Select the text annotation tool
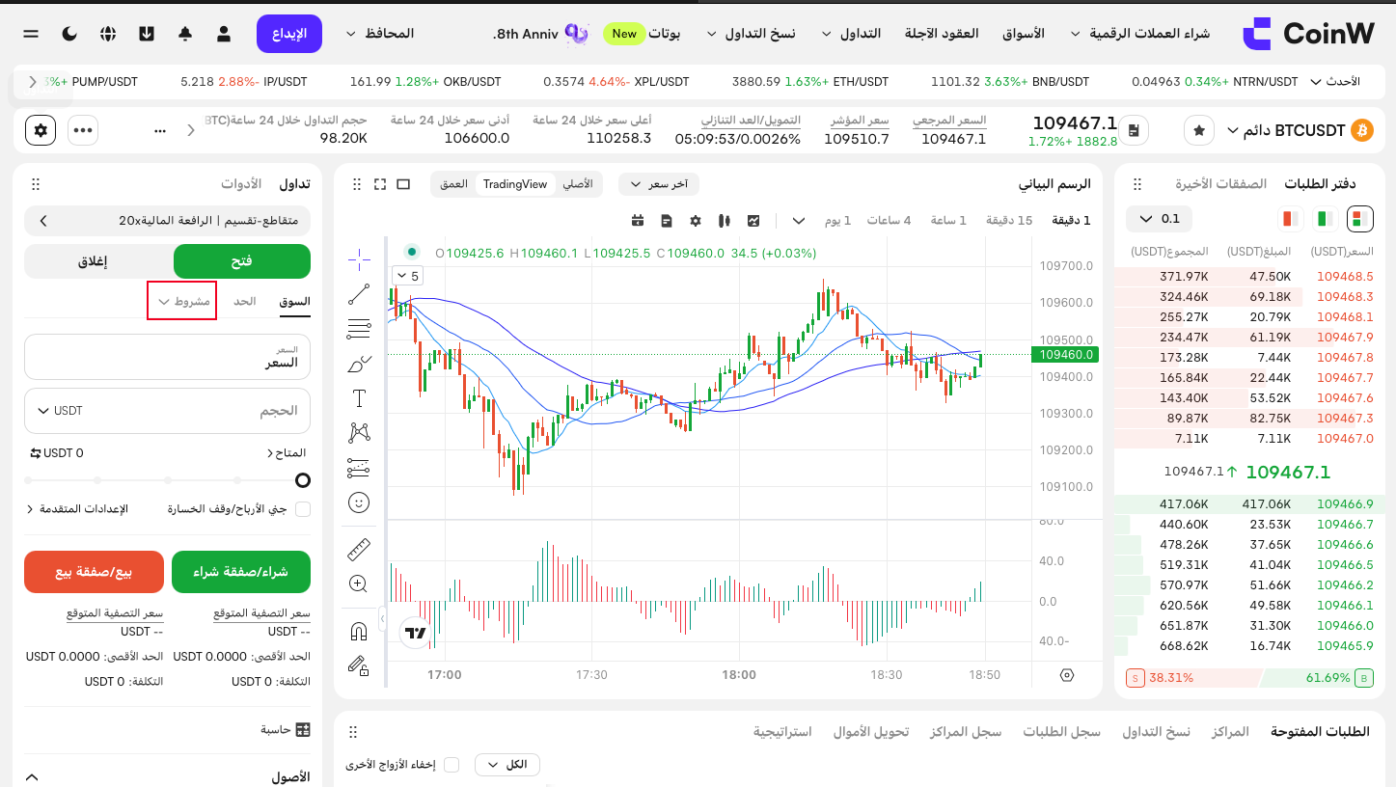 point(359,398)
